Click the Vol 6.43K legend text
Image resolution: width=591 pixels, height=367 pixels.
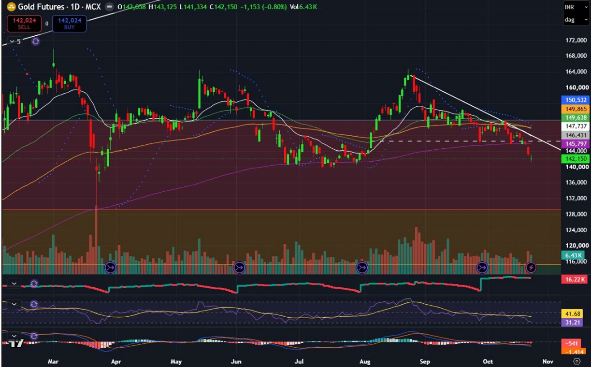(303, 7)
